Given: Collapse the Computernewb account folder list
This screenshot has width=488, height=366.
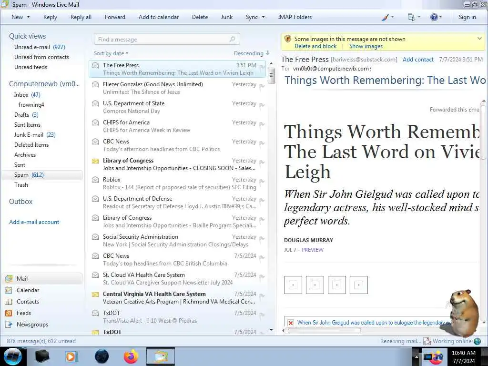Looking at the screenshot, I should coord(44,84).
